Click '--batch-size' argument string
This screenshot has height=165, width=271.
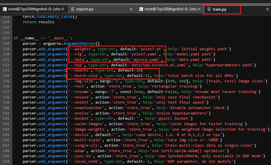pyautogui.click(x=84, y=75)
